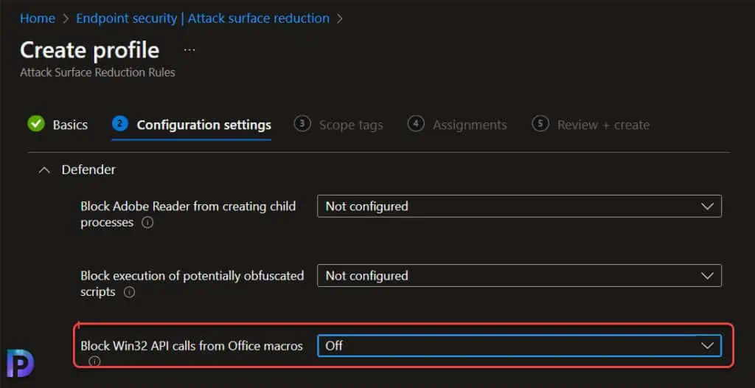Viewport: 755px width, 388px height.
Task: Click the Block Adobe Reader label text
Action: pos(188,214)
